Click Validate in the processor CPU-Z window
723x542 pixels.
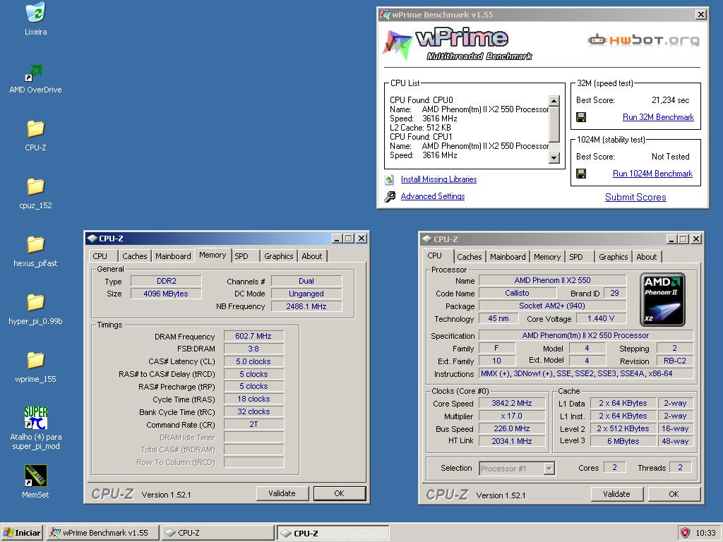pos(616,494)
